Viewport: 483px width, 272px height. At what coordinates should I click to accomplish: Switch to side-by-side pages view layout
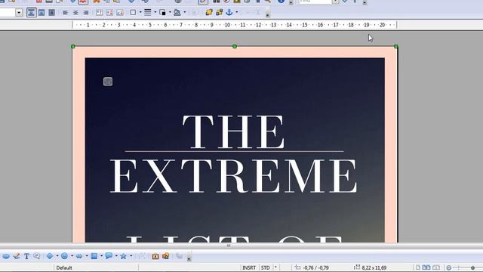tap(426, 267)
